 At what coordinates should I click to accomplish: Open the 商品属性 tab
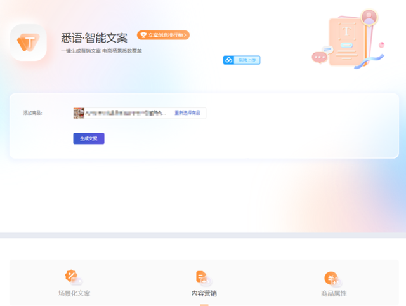pyautogui.click(x=334, y=293)
